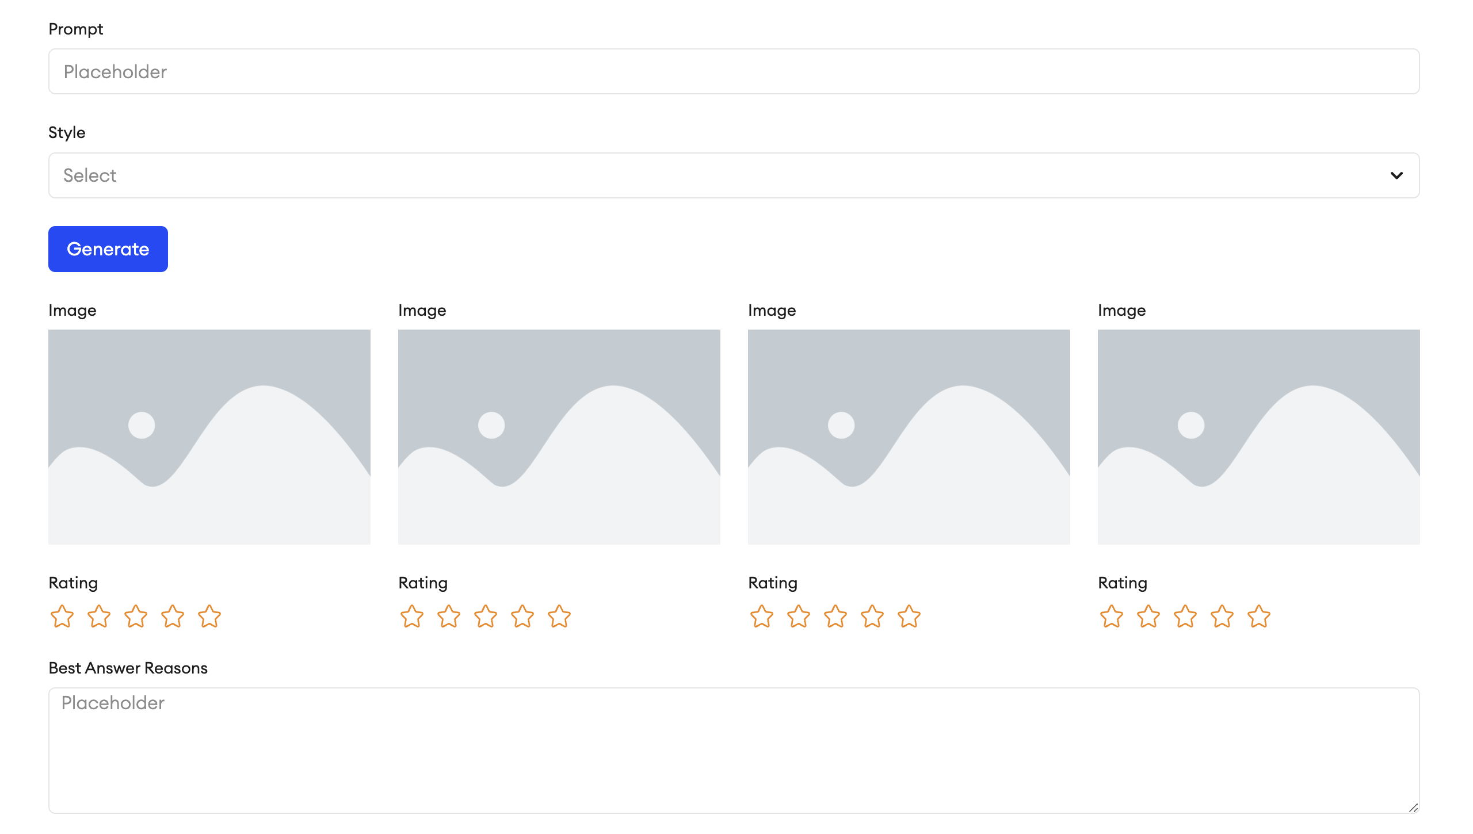Give the first image five stars

[x=209, y=617]
